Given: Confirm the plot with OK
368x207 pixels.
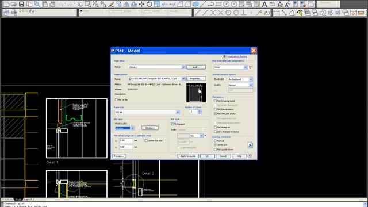Looking at the screenshot, I should click(x=207, y=156).
